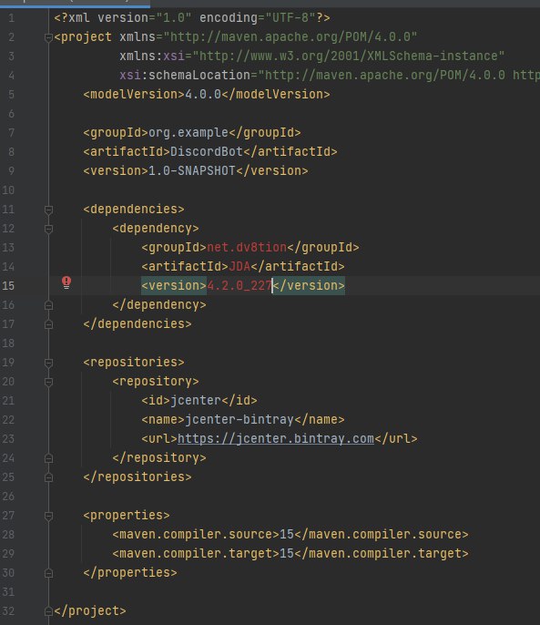Collapse the dependencies block fold on line 11

(x=48, y=210)
